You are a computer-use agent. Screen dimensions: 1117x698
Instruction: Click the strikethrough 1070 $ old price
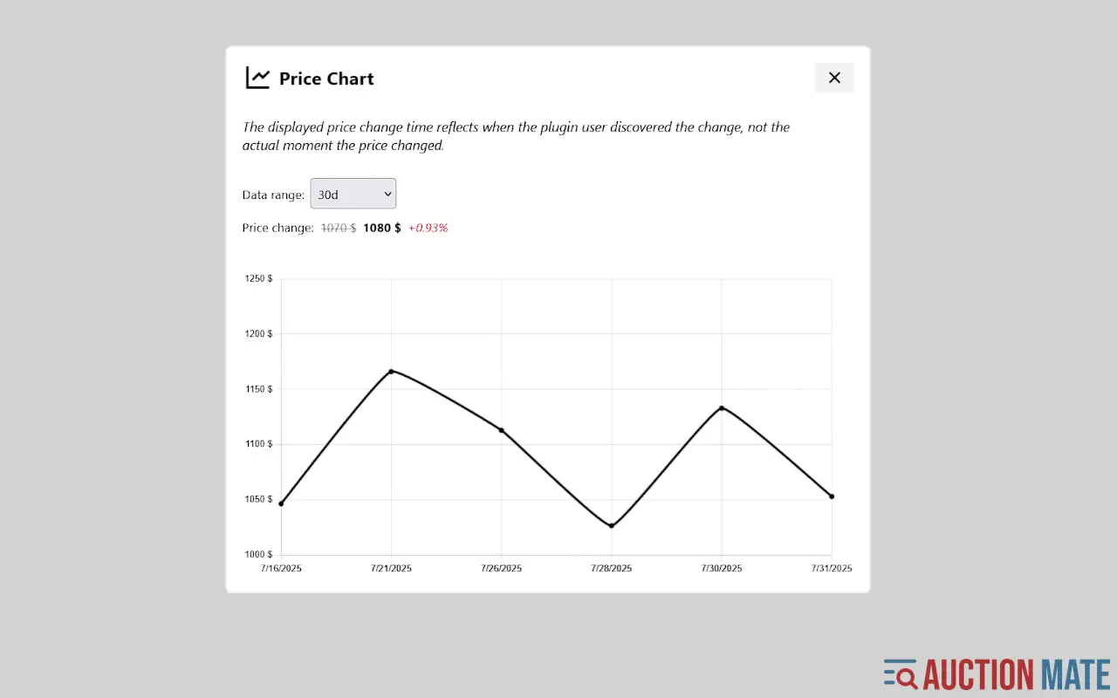(x=338, y=228)
